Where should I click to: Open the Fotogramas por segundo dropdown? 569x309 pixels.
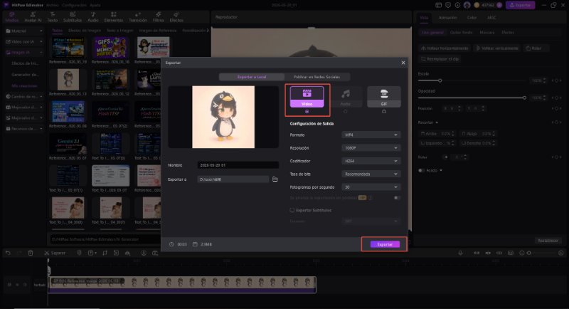[371, 187]
